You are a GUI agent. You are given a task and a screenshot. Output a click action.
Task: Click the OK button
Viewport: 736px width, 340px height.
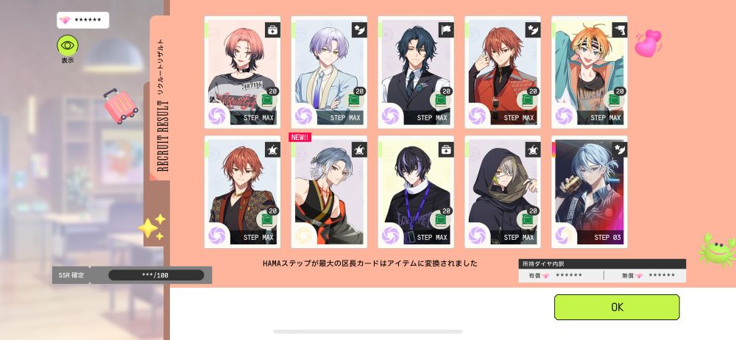pyautogui.click(x=617, y=307)
